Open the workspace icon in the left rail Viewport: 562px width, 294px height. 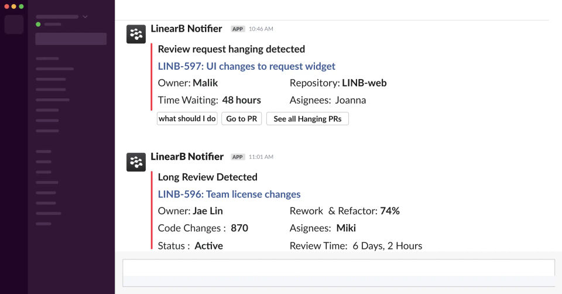tap(14, 25)
